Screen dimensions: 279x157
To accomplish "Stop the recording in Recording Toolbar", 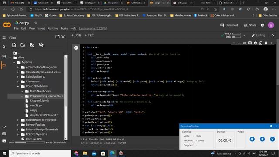I will (x=262, y=139).
